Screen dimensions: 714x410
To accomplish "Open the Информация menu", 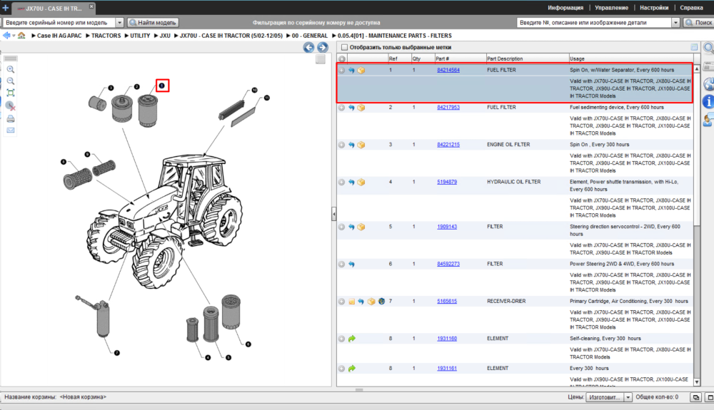I will click(565, 8).
